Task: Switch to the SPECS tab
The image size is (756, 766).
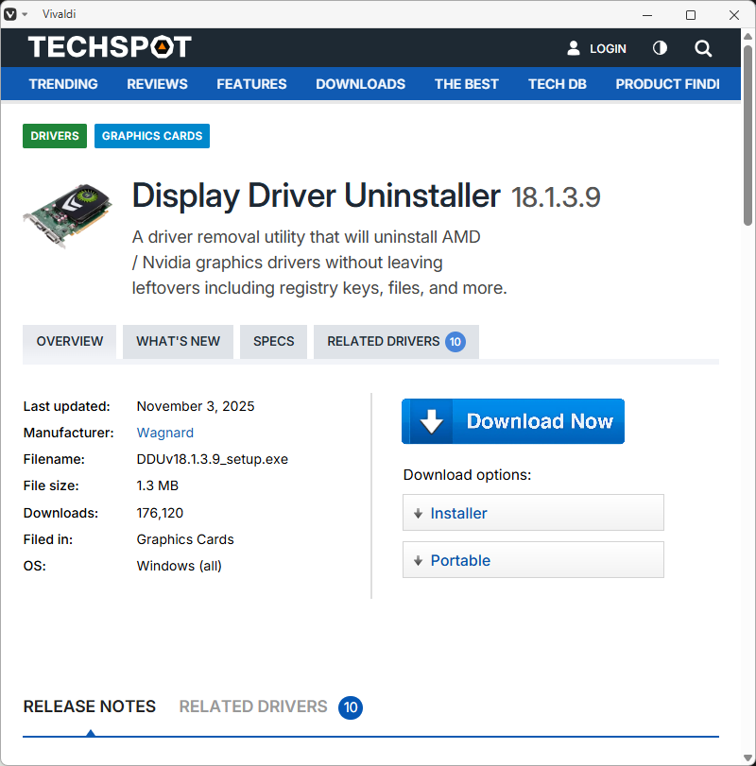Action: point(274,342)
